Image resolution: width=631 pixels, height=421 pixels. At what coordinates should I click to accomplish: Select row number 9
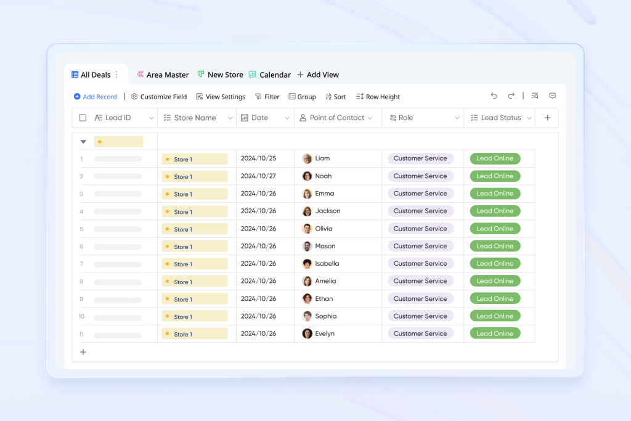coord(81,299)
